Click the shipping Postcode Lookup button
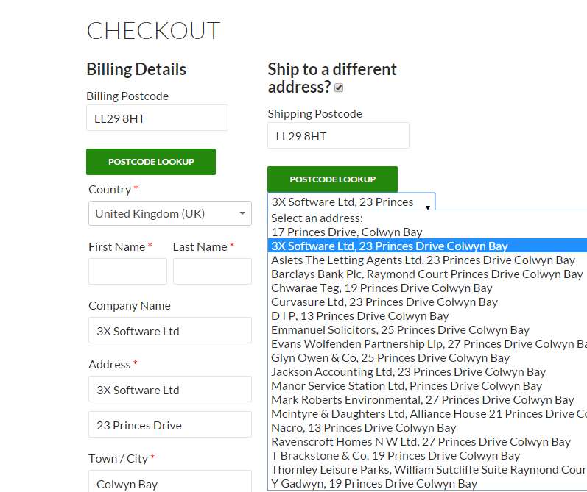Viewport: 587px width, 492px height. click(x=332, y=179)
